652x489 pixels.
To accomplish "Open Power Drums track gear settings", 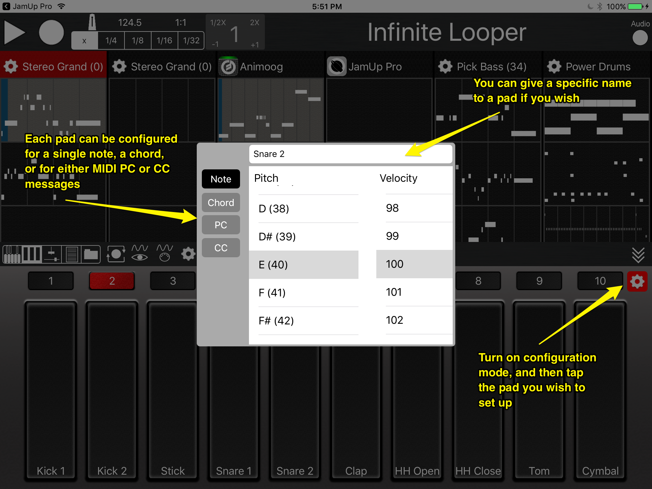I will click(554, 67).
